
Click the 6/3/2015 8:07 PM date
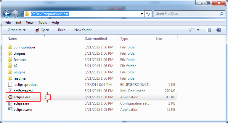click(x=98, y=84)
